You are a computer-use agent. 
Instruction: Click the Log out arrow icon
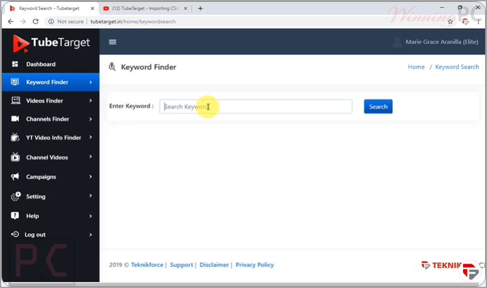pyautogui.click(x=15, y=235)
